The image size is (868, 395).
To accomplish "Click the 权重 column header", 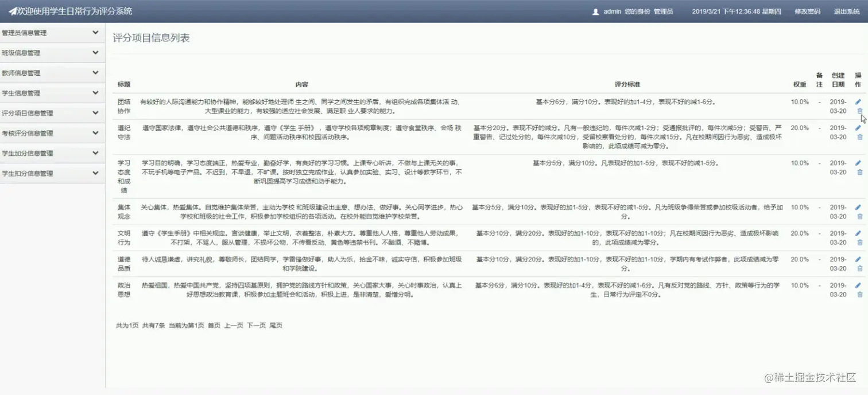I will (x=800, y=84).
